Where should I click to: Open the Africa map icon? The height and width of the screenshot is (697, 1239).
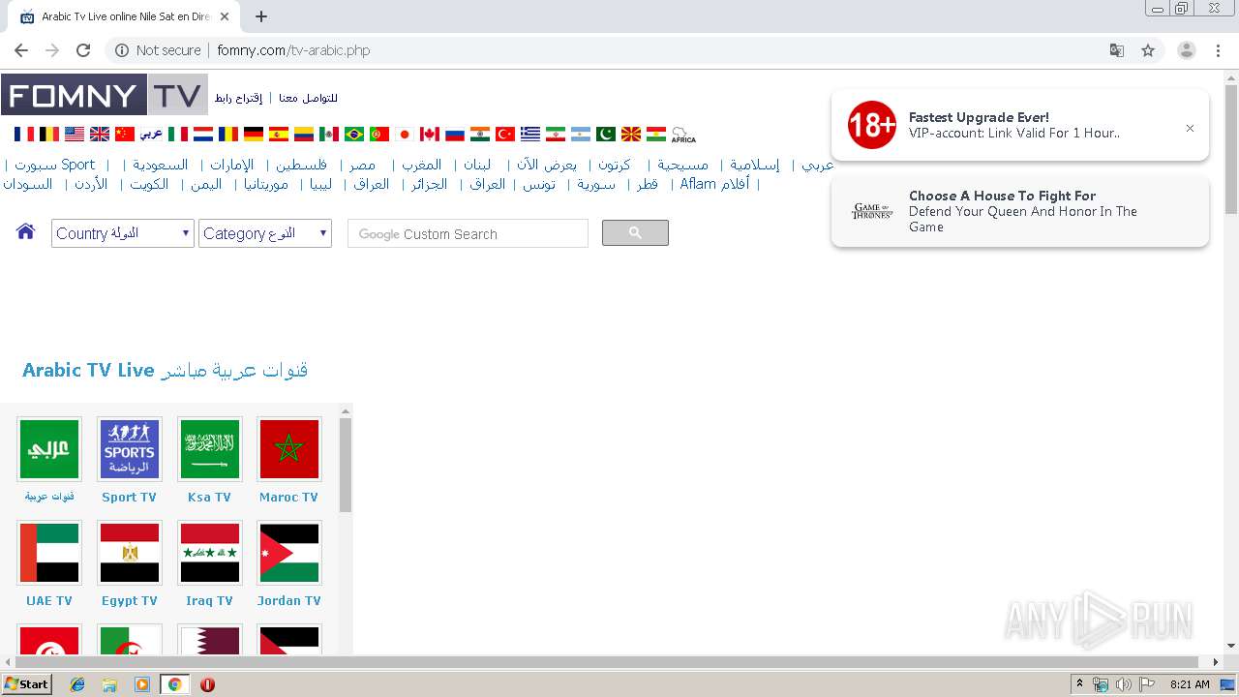click(683, 135)
